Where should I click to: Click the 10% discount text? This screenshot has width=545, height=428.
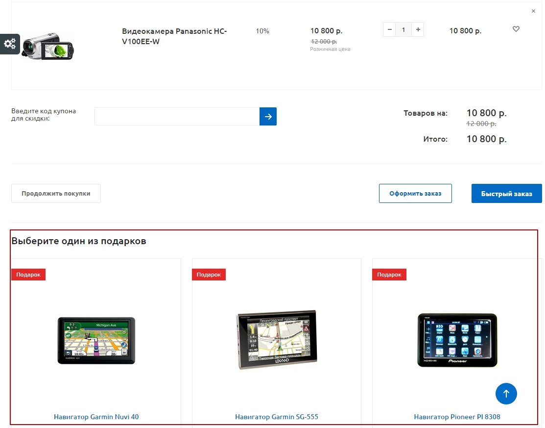click(x=262, y=31)
